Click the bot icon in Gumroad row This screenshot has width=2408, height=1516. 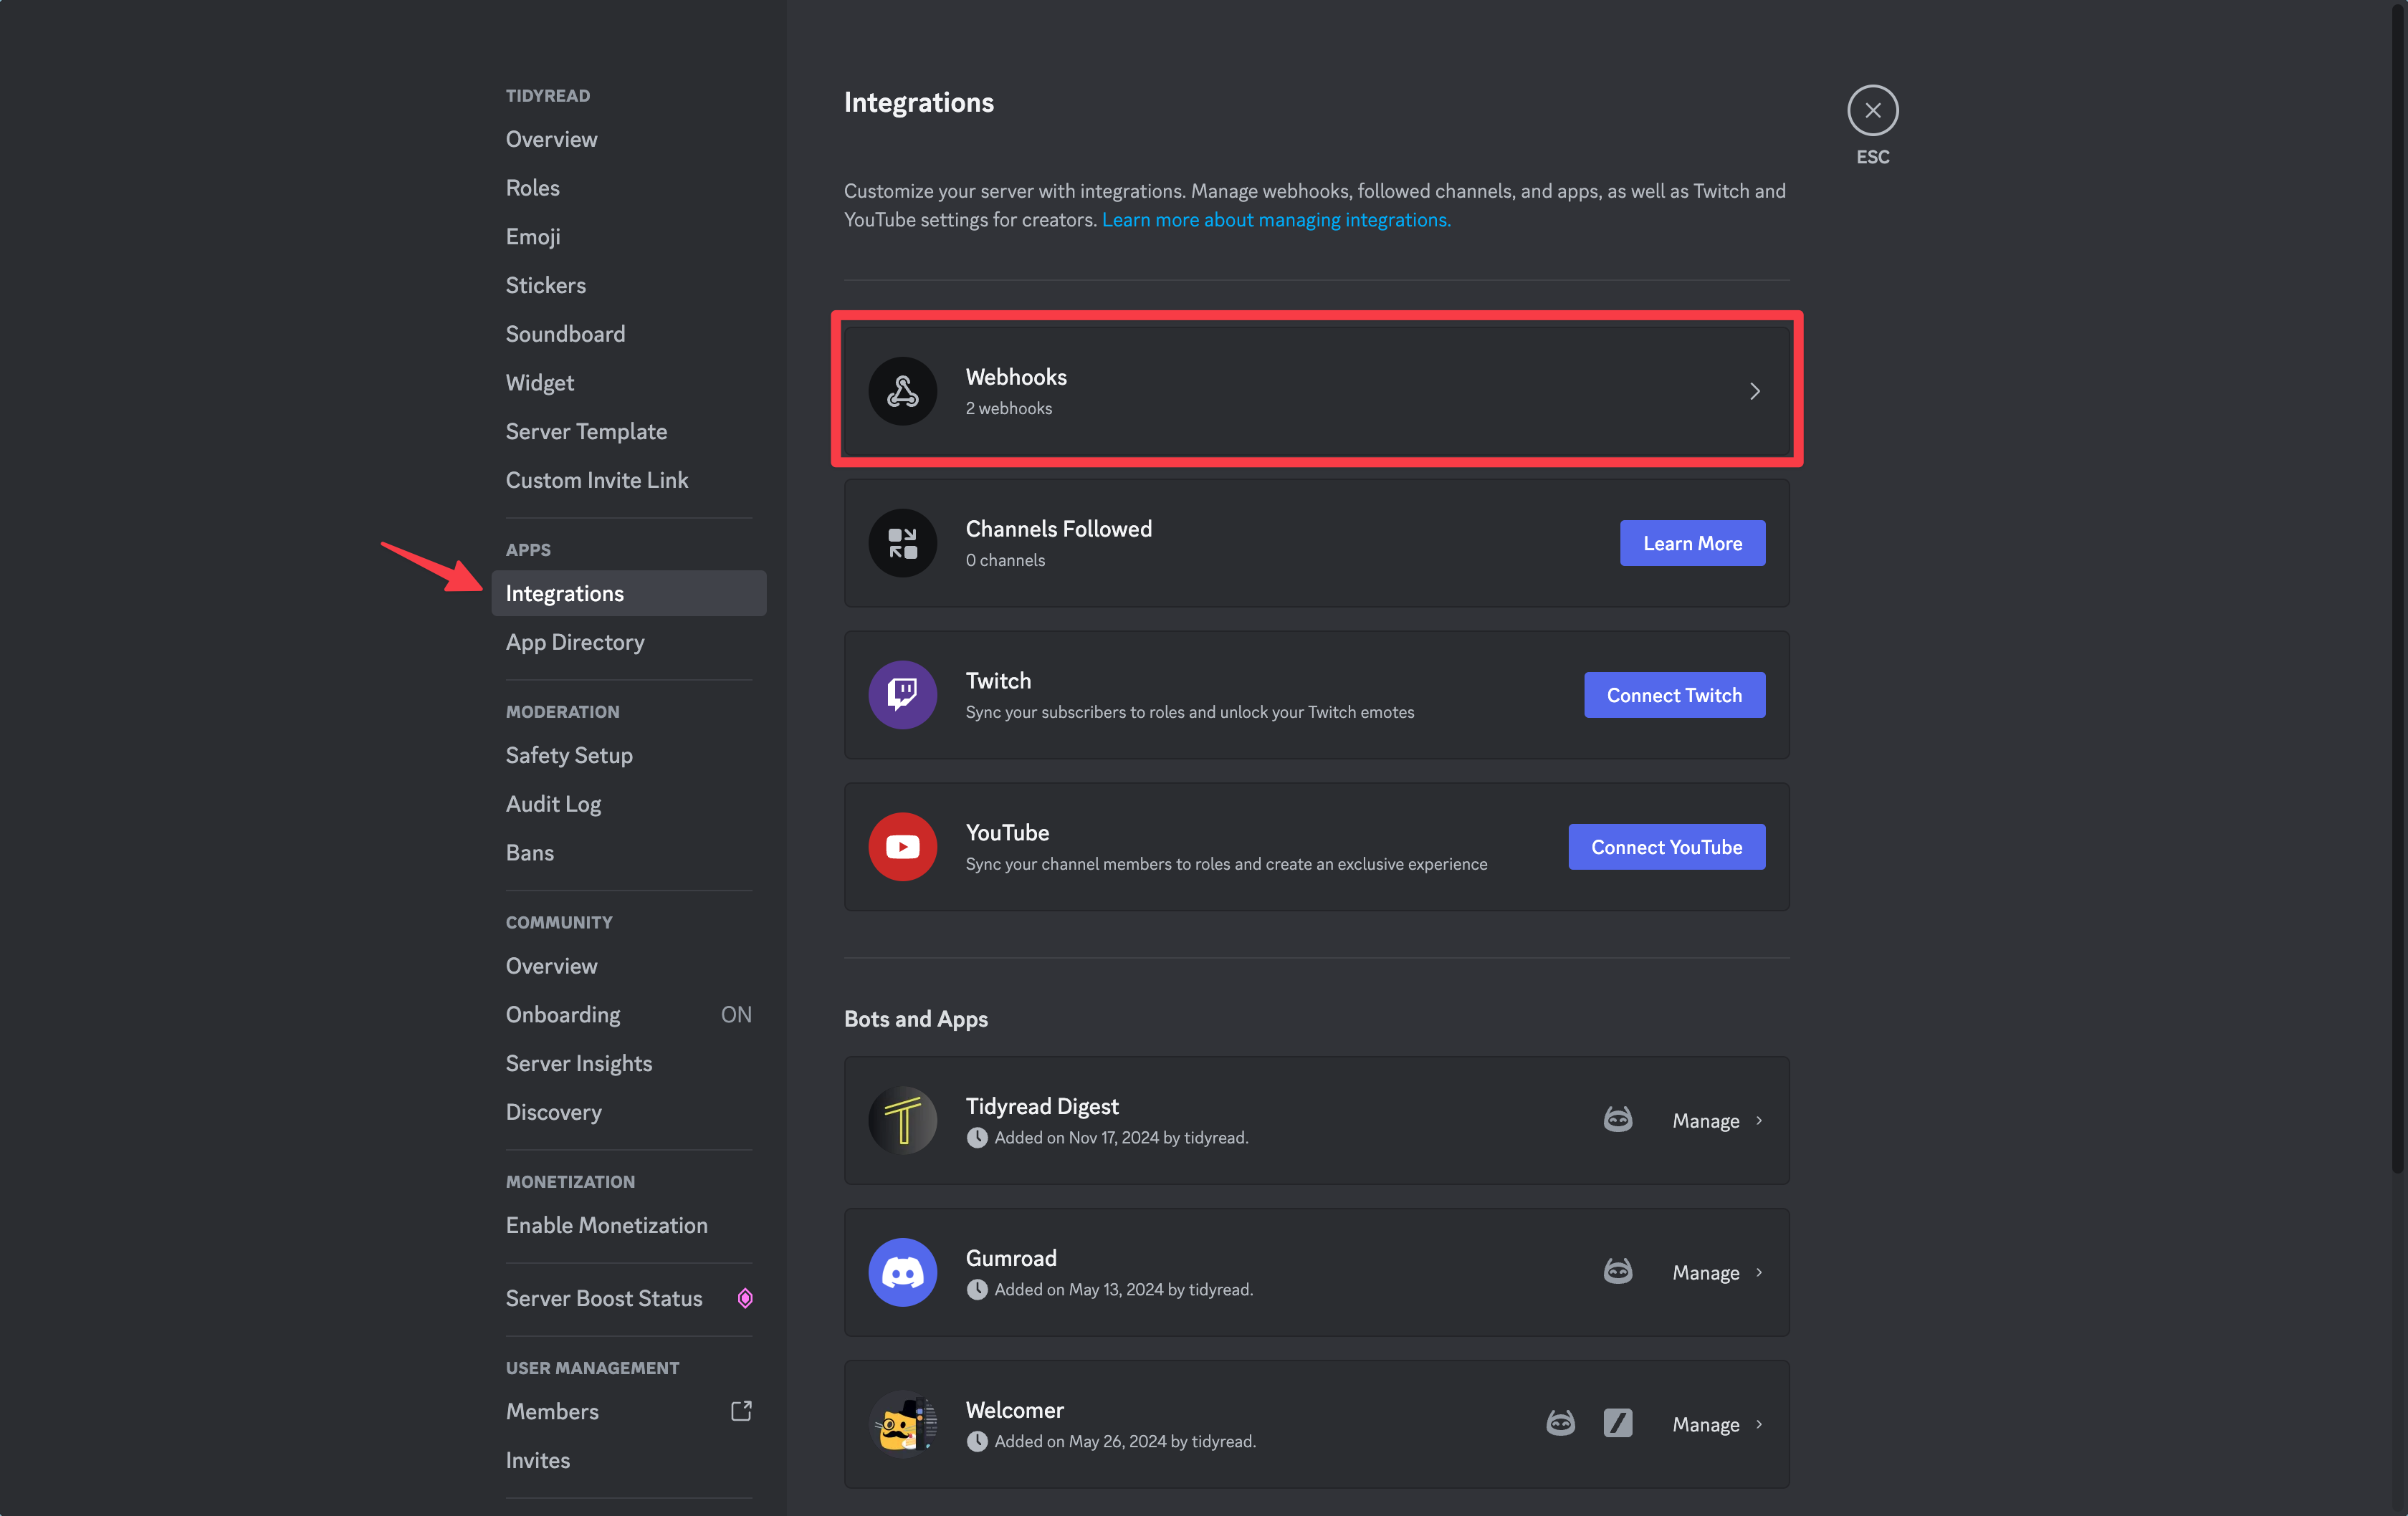pos(1618,1272)
